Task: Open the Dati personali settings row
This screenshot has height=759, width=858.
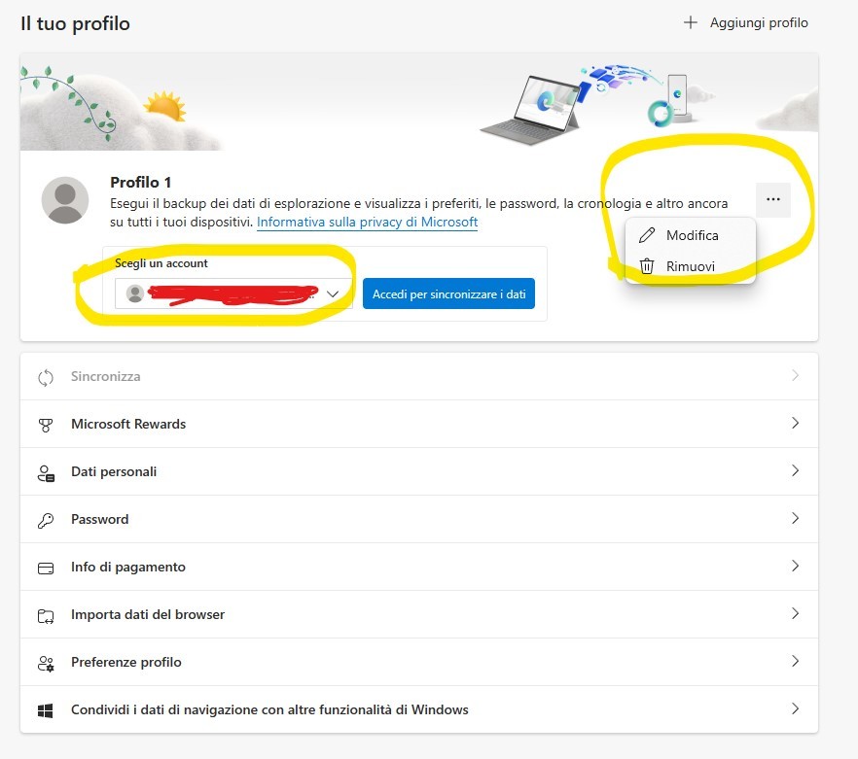Action: 419,471
